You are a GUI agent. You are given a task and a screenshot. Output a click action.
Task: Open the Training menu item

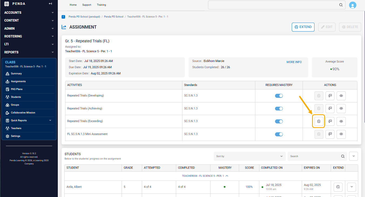(102, 5)
